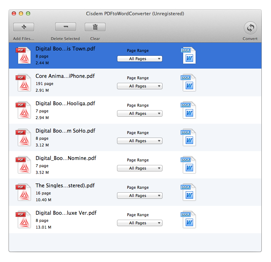Click DOCX output icon for Digital Boo...Hooliga.pdf
This screenshot has height=262, width=271.
pos(188,110)
